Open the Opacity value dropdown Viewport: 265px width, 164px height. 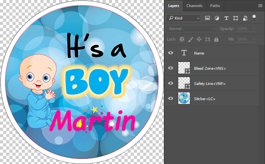253,29
